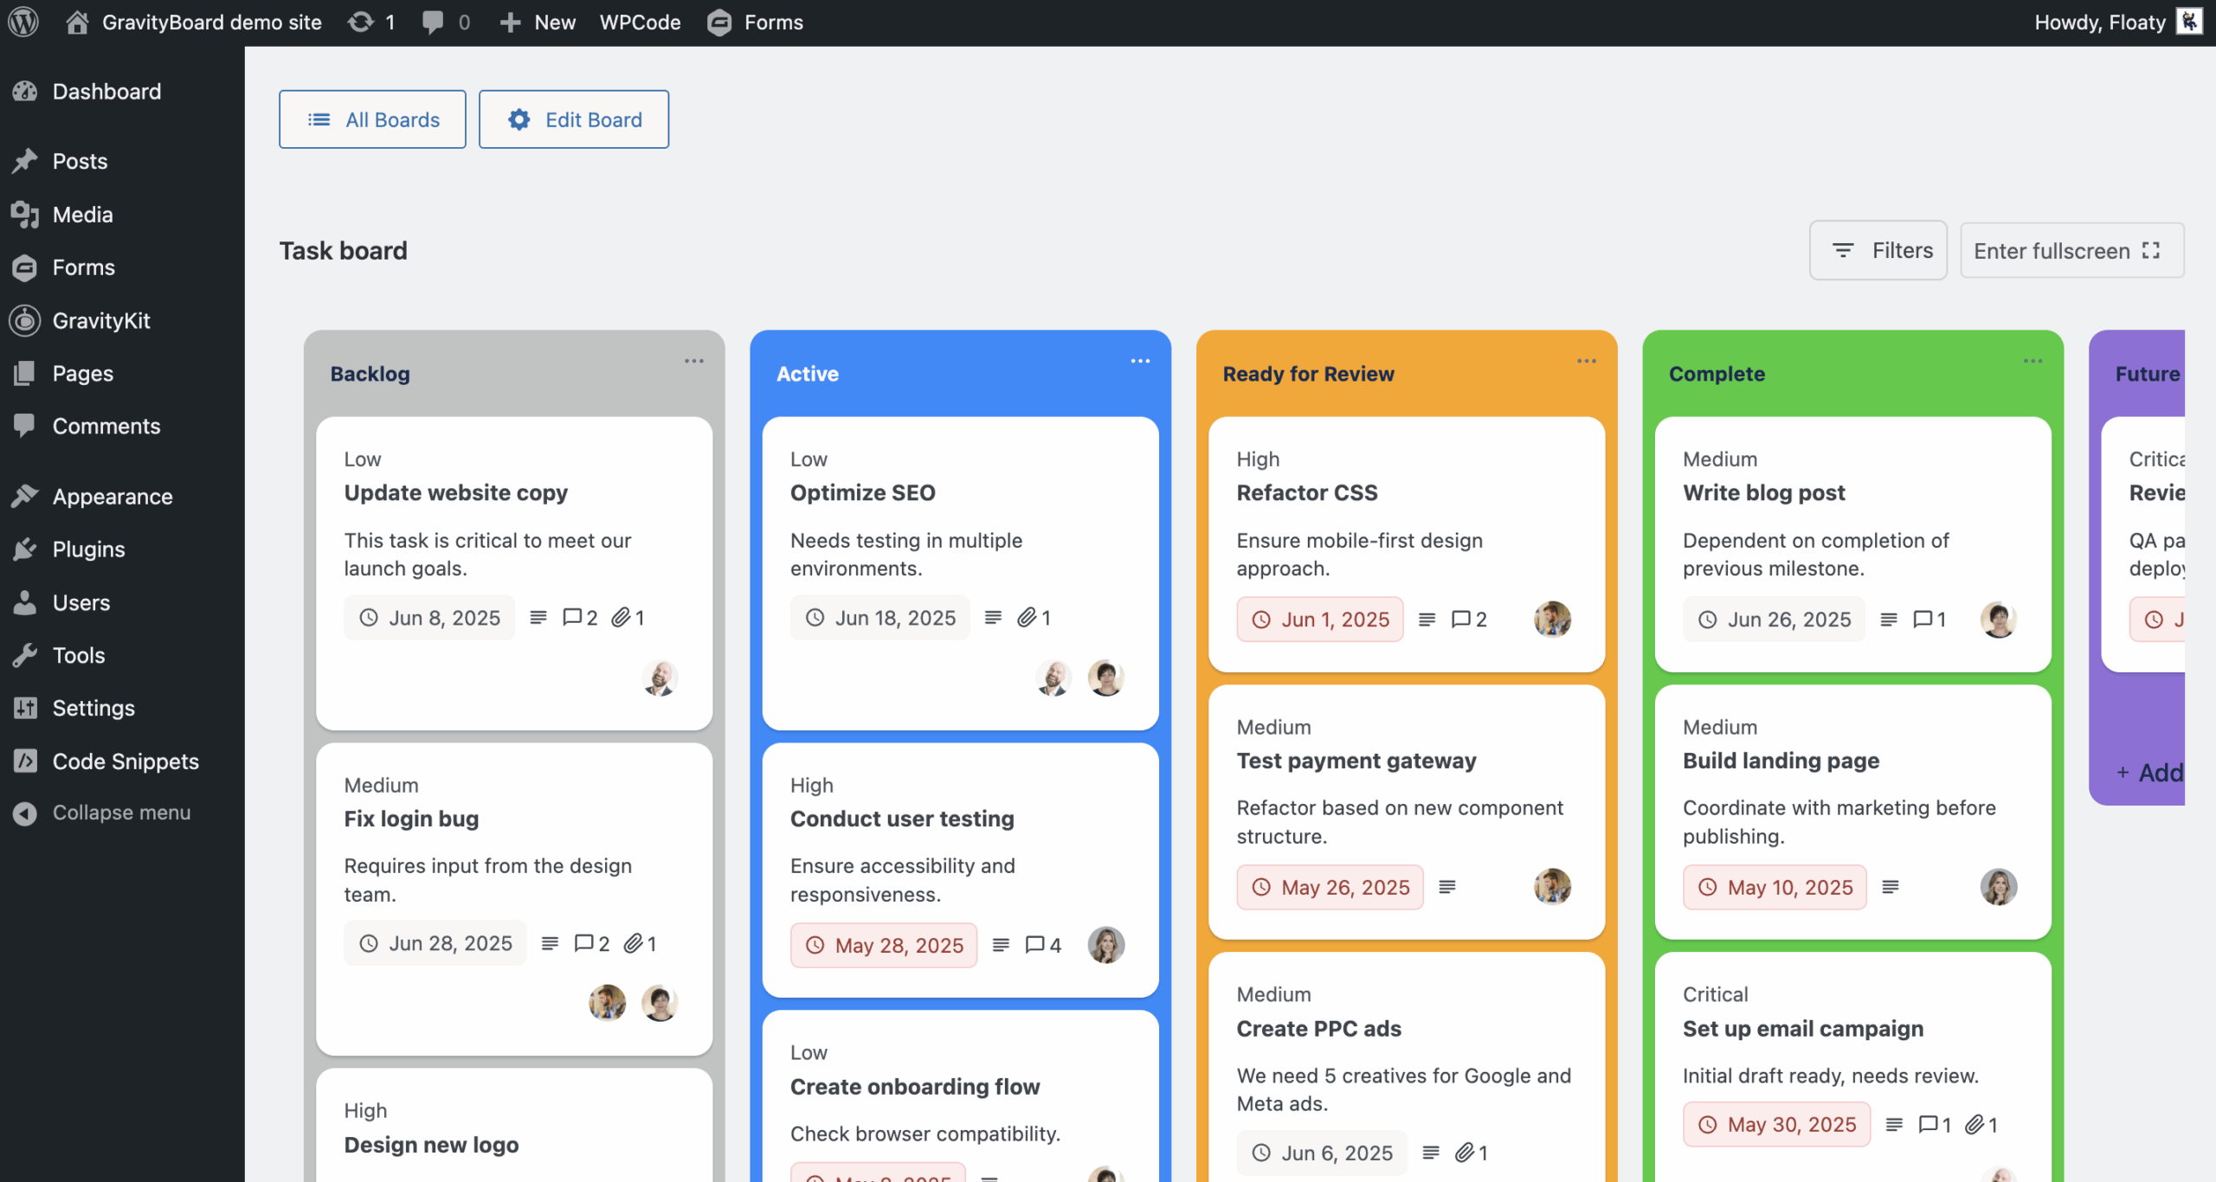Image resolution: width=2216 pixels, height=1182 pixels.
Task: Open Media library from sidebar
Action: pos(82,214)
